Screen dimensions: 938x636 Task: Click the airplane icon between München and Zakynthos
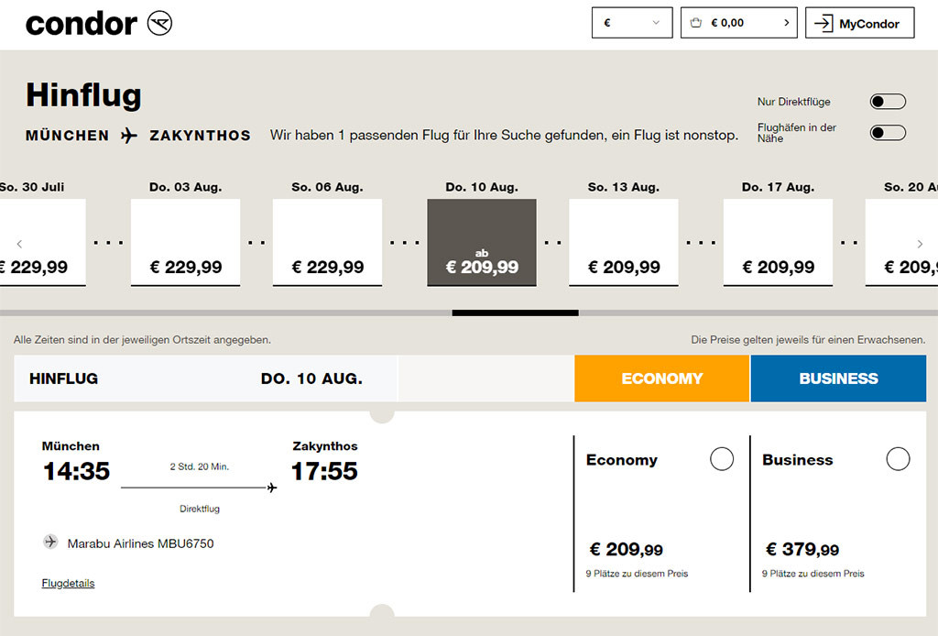coord(129,136)
